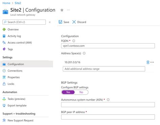
Task: Set Configure BGP settings to No
Action: point(81,92)
